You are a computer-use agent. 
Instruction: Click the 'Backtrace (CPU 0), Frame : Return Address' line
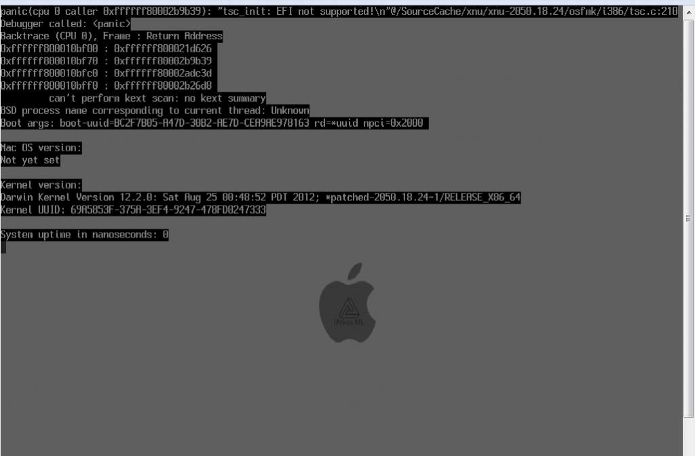(111, 36)
